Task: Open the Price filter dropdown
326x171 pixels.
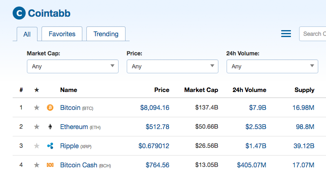Action: (x=172, y=66)
